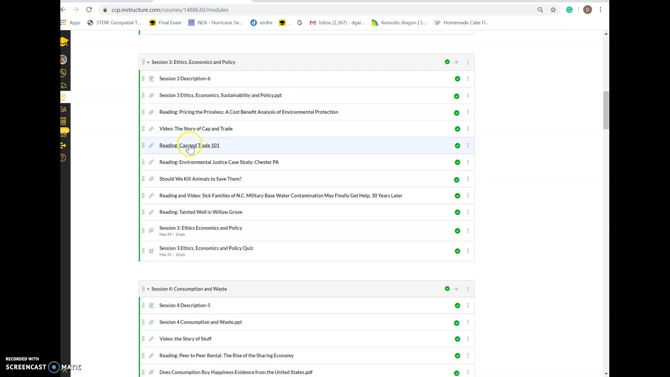Viewport: 670px width, 377px height.
Task: Open Video: the Story of Stuff
Action: 185,339
